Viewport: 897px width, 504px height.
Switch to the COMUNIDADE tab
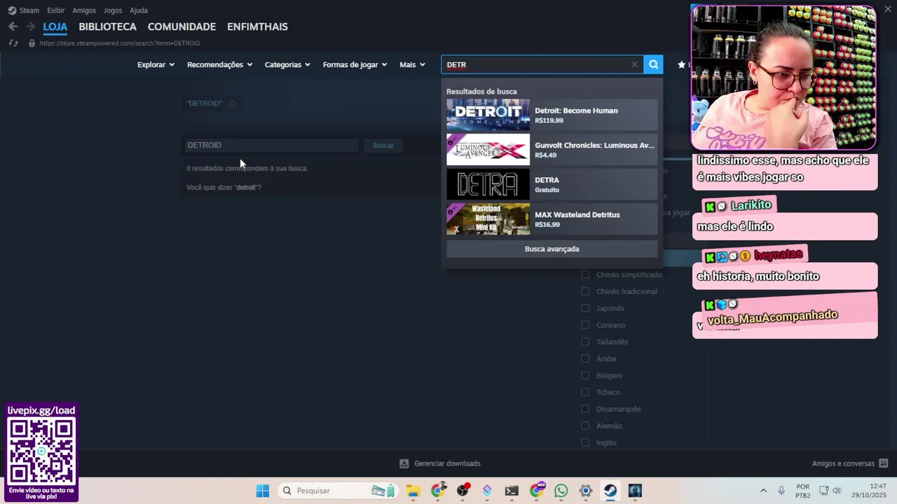[x=182, y=27]
